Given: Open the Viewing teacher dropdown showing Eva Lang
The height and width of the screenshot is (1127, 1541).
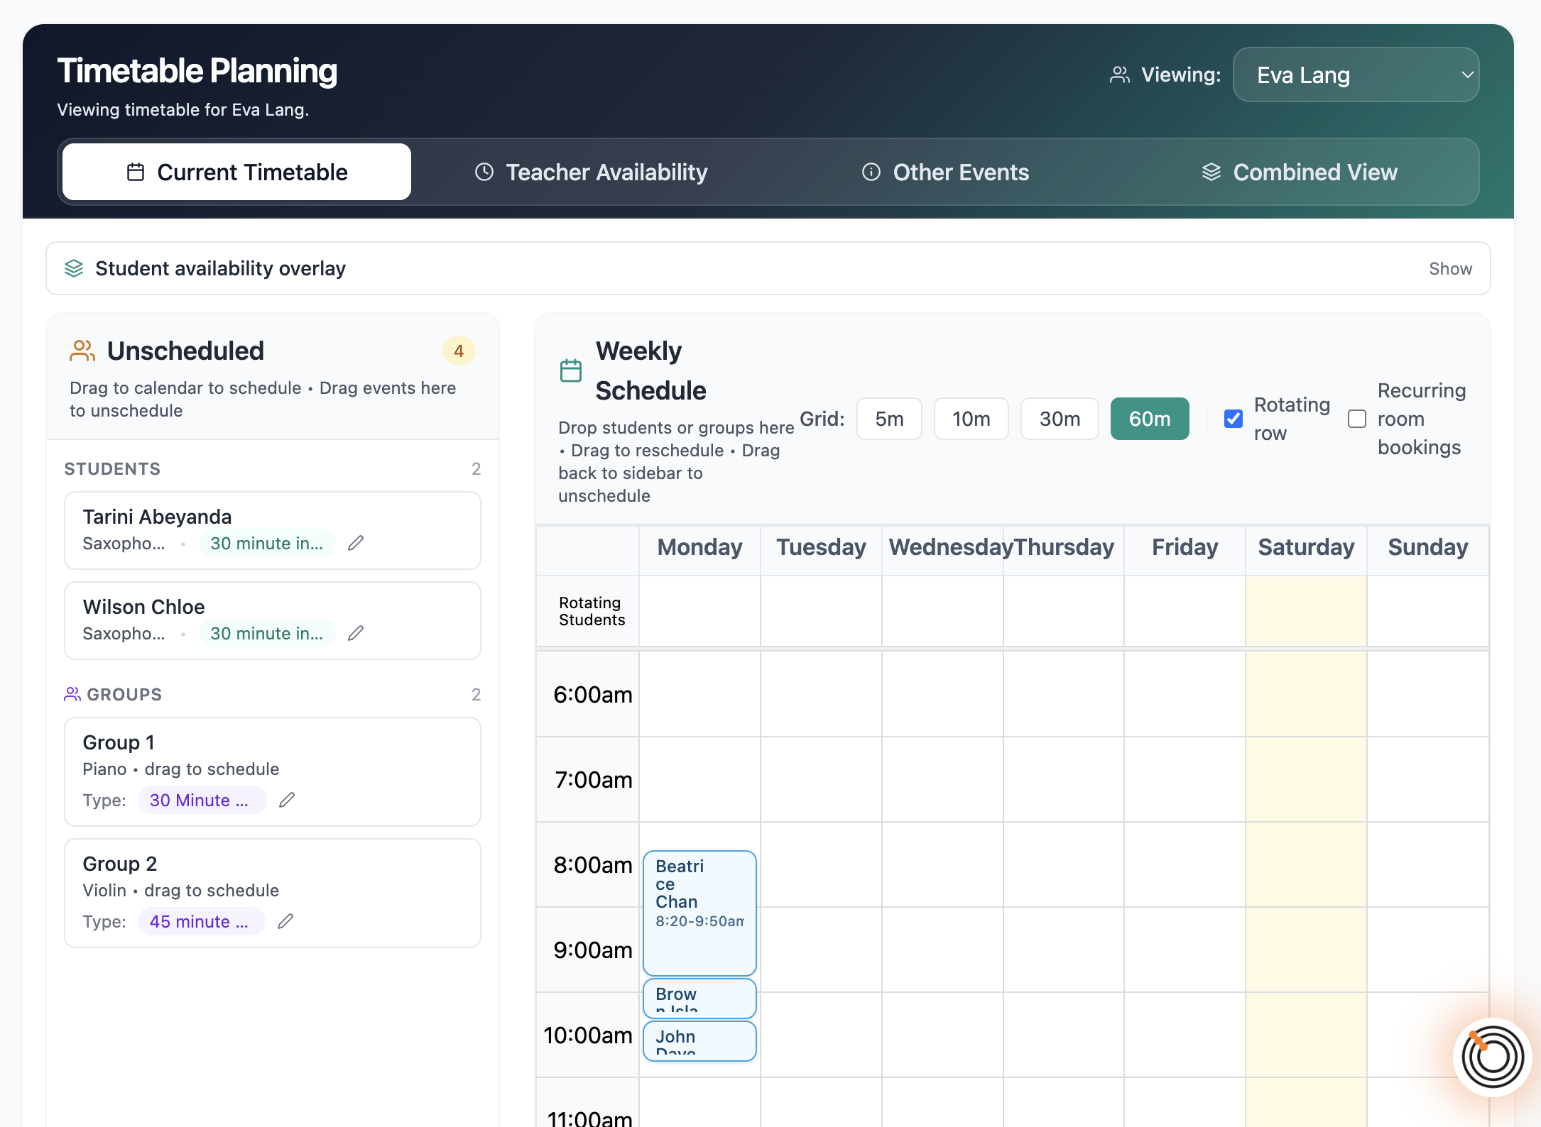Looking at the screenshot, I should point(1356,75).
